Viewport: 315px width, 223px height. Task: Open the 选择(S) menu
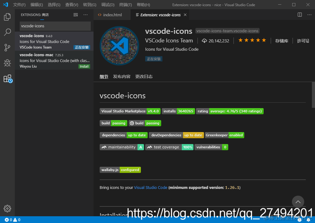[x=54, y=5]
